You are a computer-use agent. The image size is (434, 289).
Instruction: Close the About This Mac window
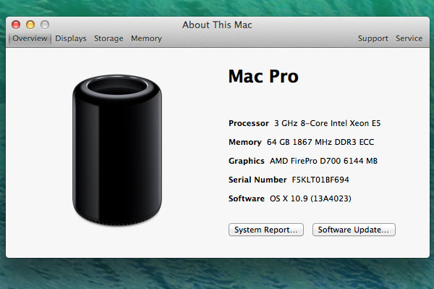coord(16,25)
